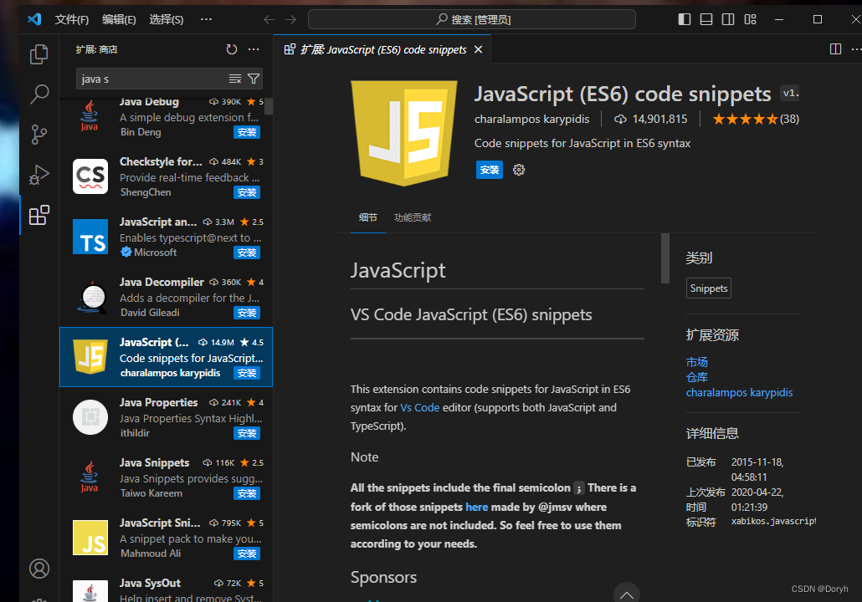Viewport: 862px width, 602px height.
Task: Click the VS Code logo icon
Action: click(x=34, y=19)
